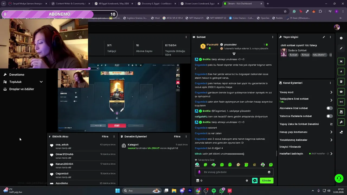Screen dimensions: 347x195
Task: Collapse the chat leaderboard arrow
Action: click(x=234, y=54)
